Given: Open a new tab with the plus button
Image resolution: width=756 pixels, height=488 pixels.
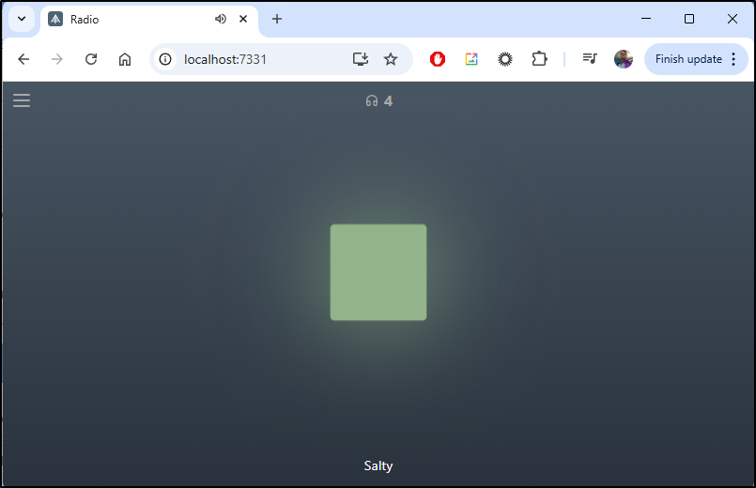Looking at the screenshot, I should point(277,20).
